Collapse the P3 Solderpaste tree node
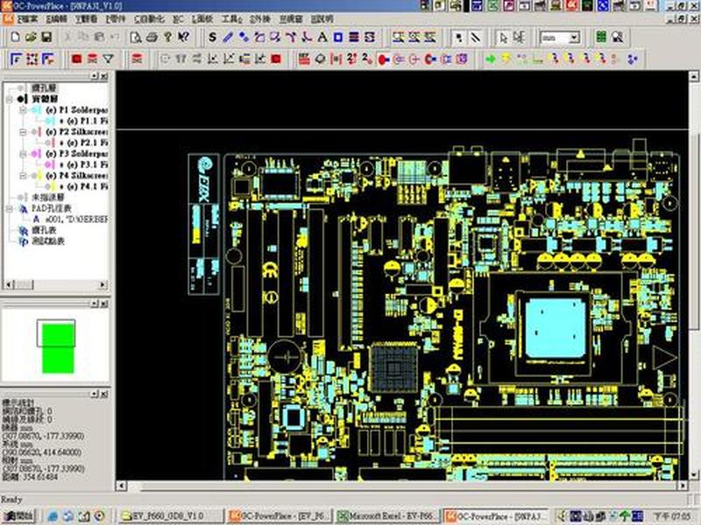The image size is (701, 525). click(x=23, y=154)
